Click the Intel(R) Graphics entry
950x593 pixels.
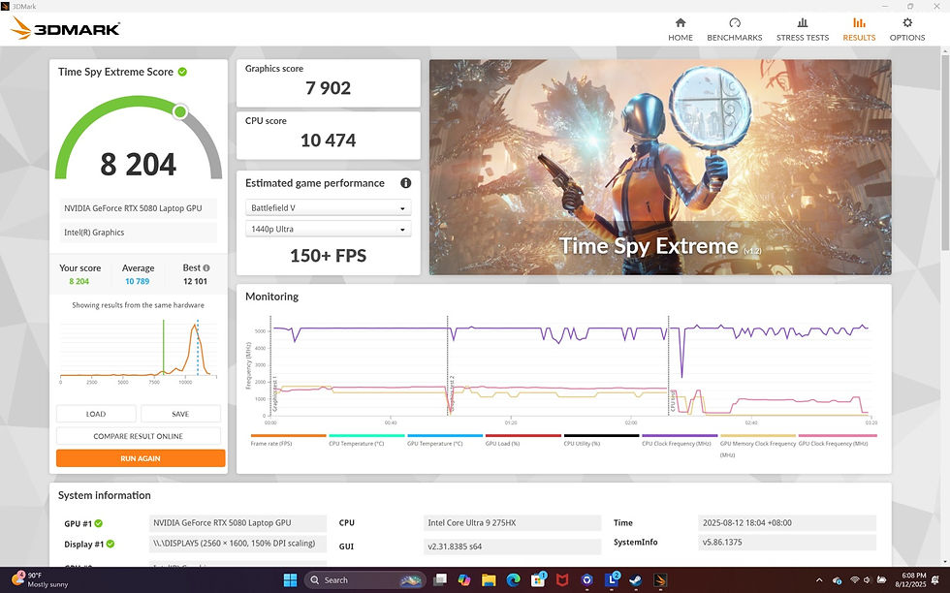point(138,233)
